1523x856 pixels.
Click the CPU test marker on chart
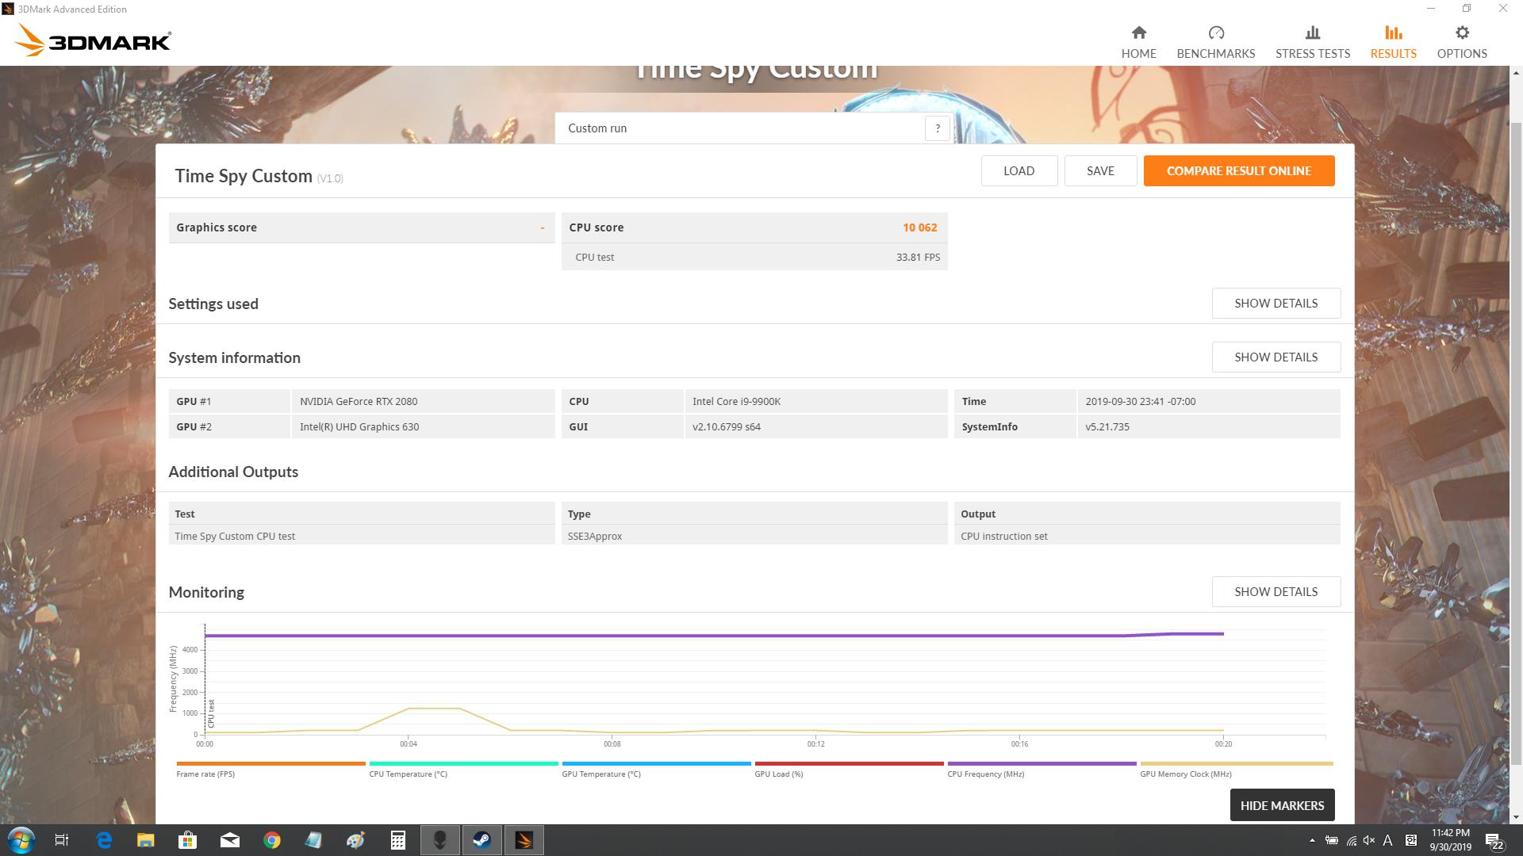pos(211,713)
